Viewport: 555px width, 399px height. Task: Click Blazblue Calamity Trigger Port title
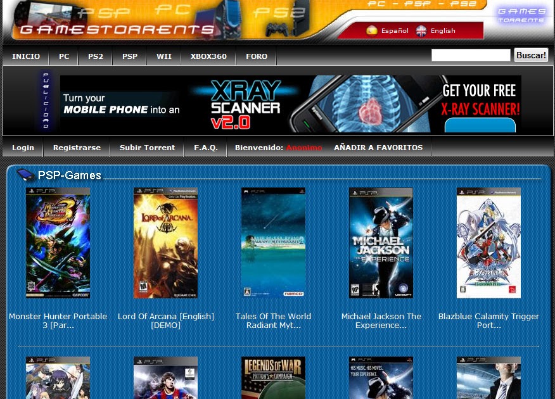pos(489,320)
